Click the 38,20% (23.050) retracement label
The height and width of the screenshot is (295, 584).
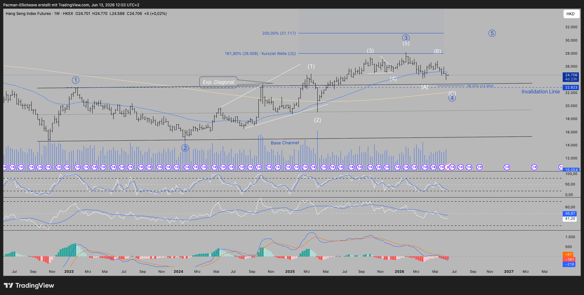(x=480, y=86)
